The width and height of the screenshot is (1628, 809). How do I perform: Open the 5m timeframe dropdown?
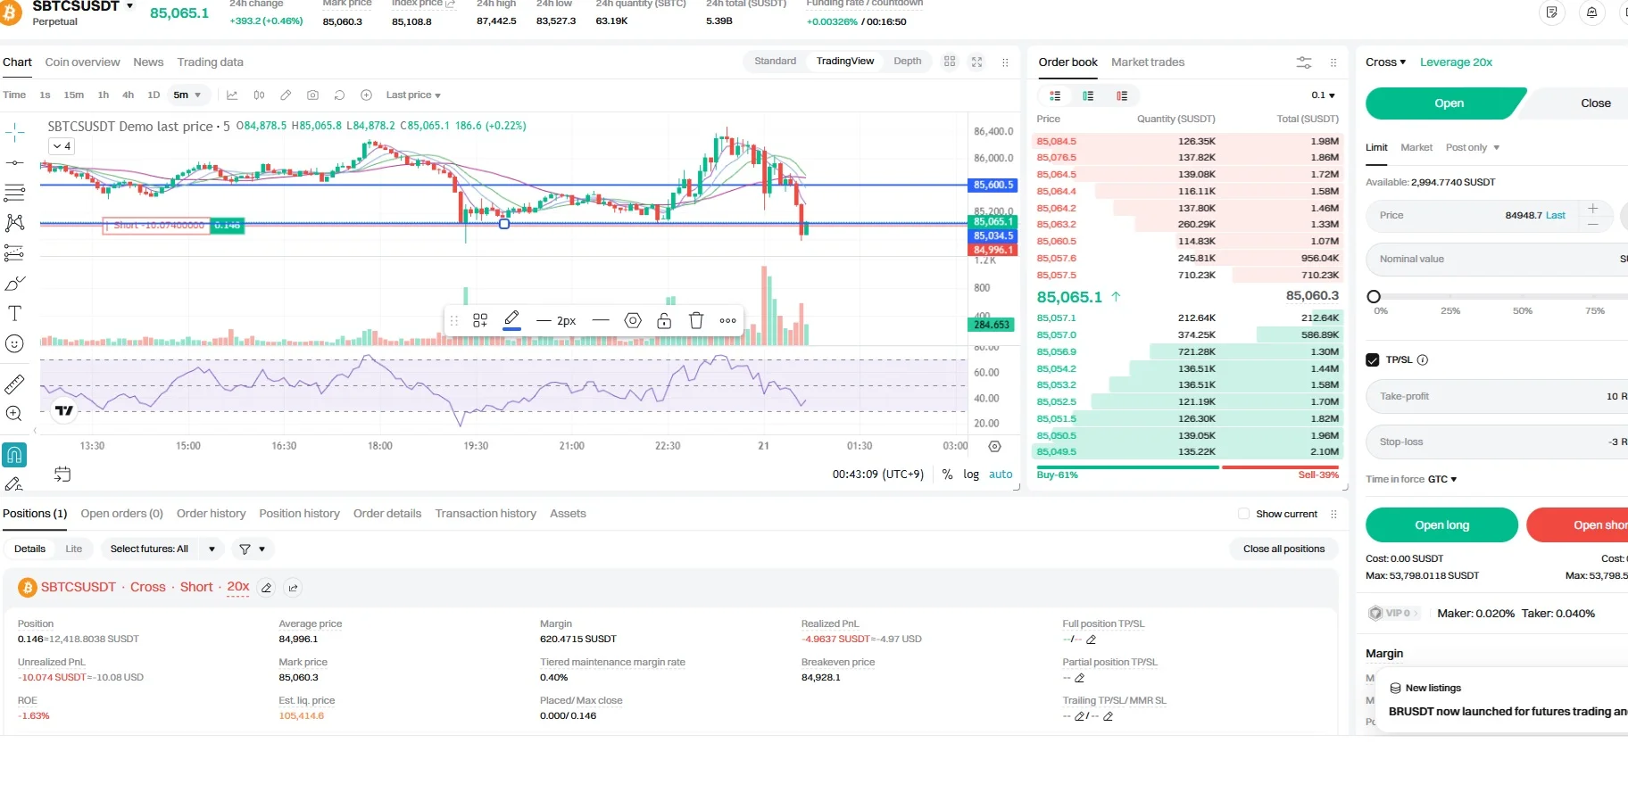coord(187,95)
